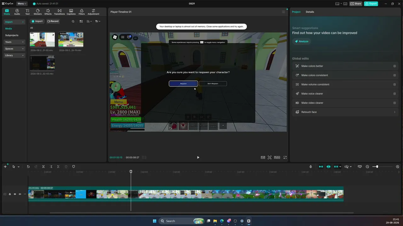Click the Analyze button

coord(302,41)
